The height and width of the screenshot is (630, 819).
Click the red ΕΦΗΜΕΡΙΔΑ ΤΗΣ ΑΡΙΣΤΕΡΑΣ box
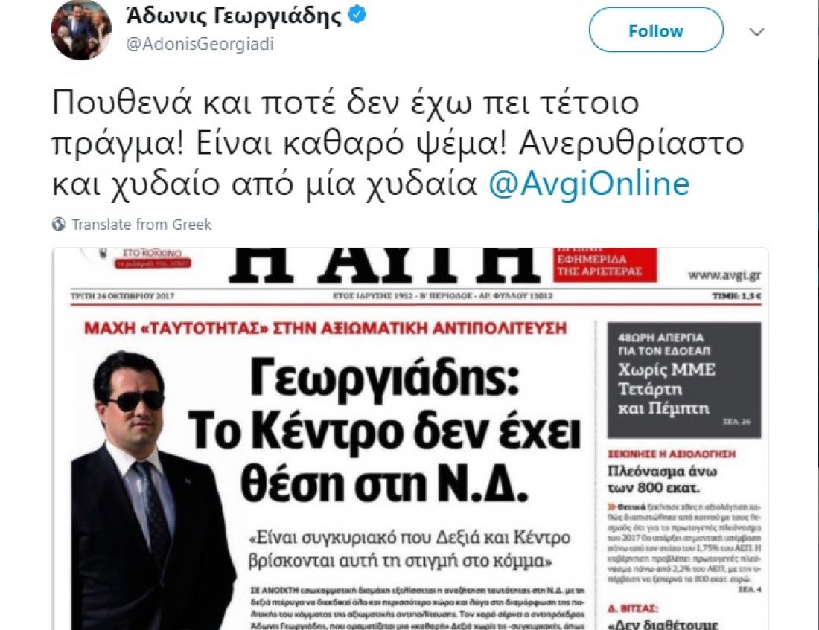pos(605,265)
